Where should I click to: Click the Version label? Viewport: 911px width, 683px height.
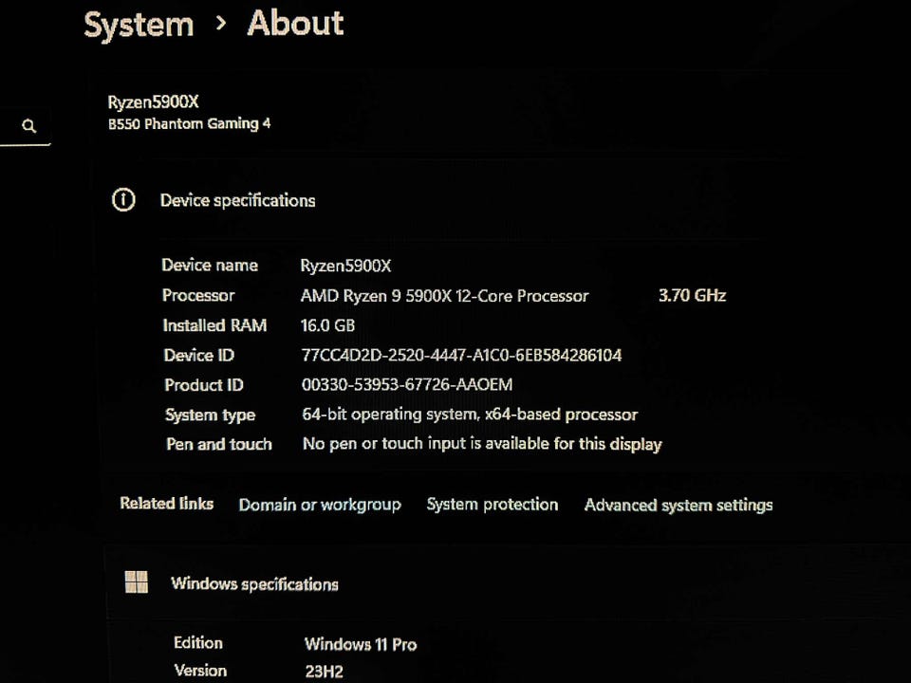[200, 671]
